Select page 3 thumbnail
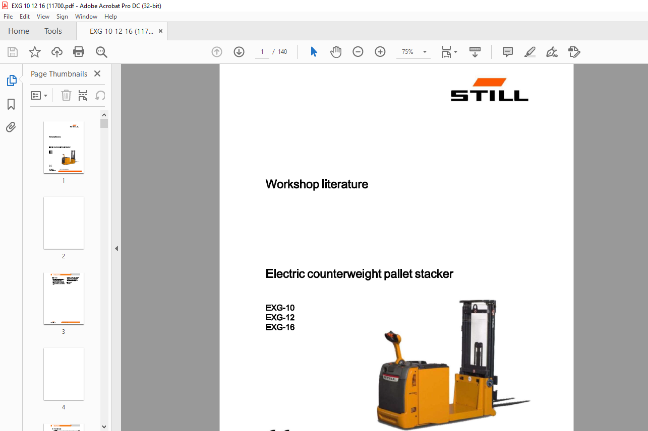648x431 pixels. (x=64, y=299)
